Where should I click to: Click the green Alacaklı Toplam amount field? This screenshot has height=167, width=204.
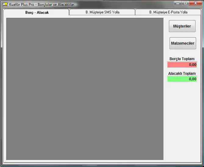click(x=182, y=79)
